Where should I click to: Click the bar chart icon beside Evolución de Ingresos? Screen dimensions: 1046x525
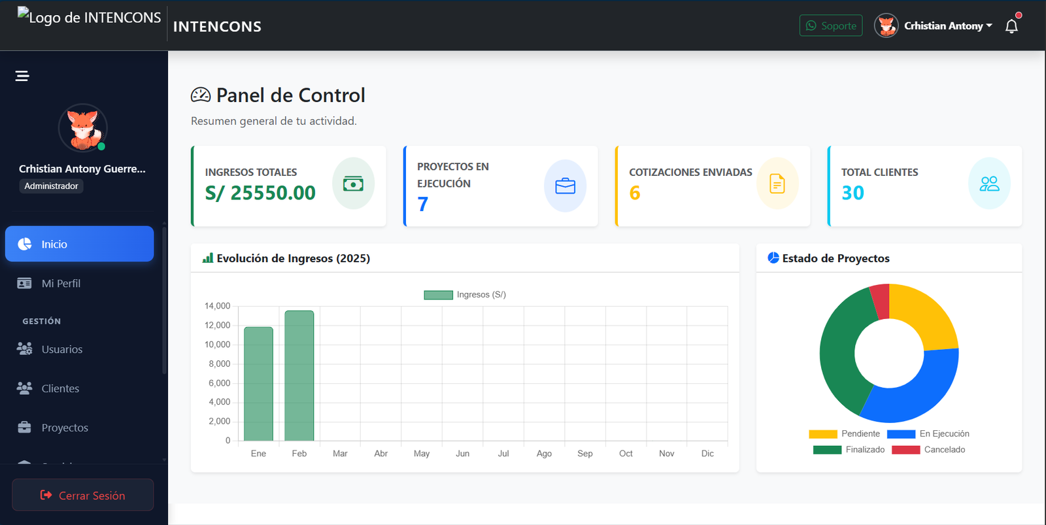coord(208,258)
